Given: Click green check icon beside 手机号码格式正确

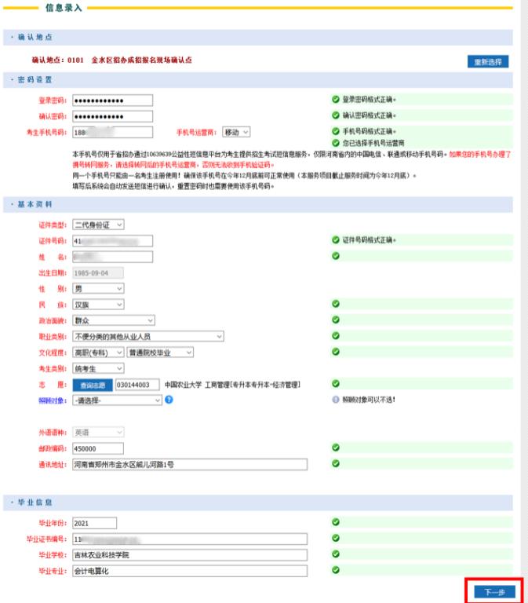Looking at the screenshot, I should pyautogui.click(x=336, y=131).
